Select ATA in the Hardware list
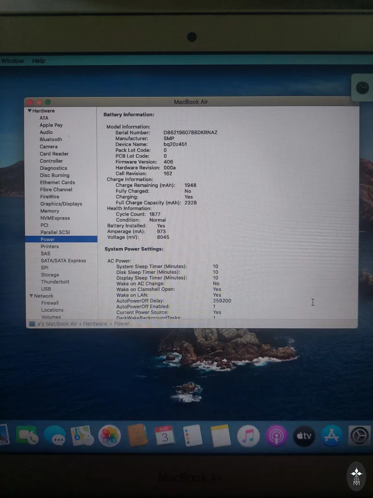The width and height of the screenshot is (373, 498). 44,118
